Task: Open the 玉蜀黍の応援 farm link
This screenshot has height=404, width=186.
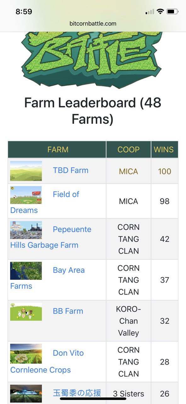Action: tap(77, 393)
